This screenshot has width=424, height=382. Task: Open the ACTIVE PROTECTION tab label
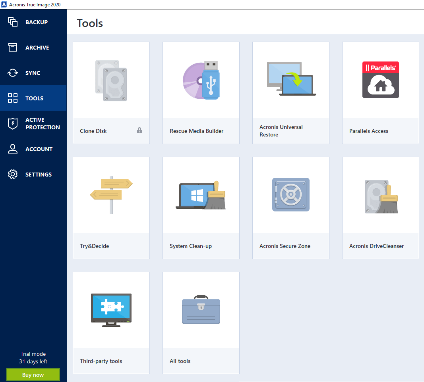point(43,124)
